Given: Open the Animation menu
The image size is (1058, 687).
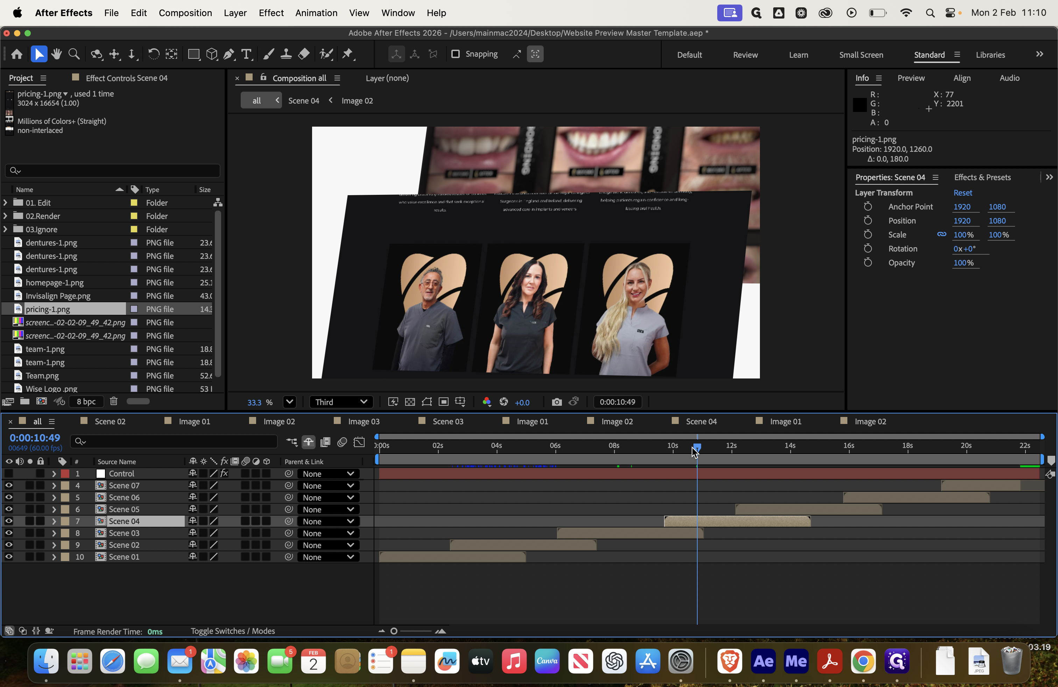Looking at the screenshot, I should coord(316,13).
